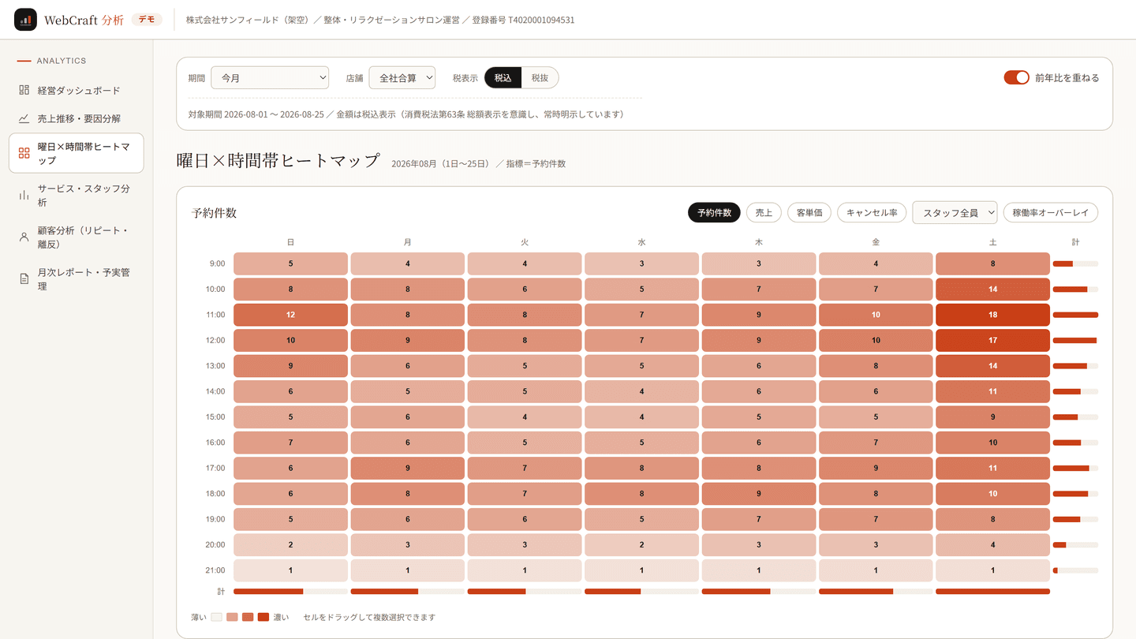Click the 予約件数 panel title

coord(214,213)
